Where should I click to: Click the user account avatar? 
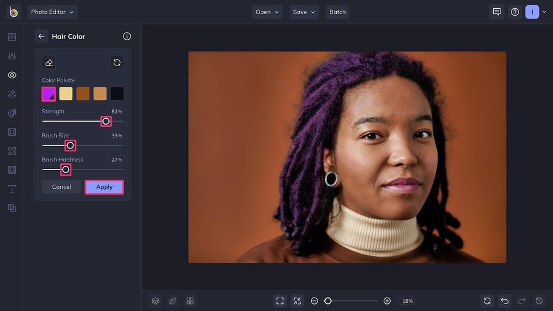coord(532,12)
